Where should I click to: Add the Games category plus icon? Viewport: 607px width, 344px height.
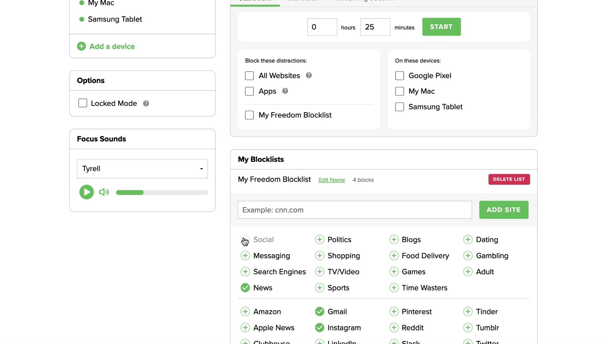point(394,272)
